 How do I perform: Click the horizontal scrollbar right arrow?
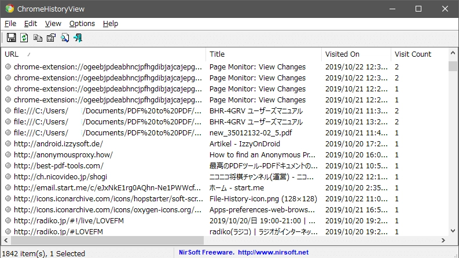click(443, 241)
